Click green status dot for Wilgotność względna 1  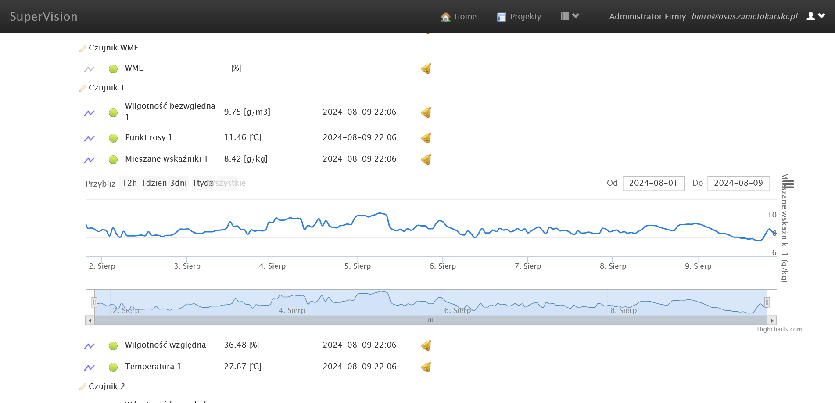tap(113, 346)
